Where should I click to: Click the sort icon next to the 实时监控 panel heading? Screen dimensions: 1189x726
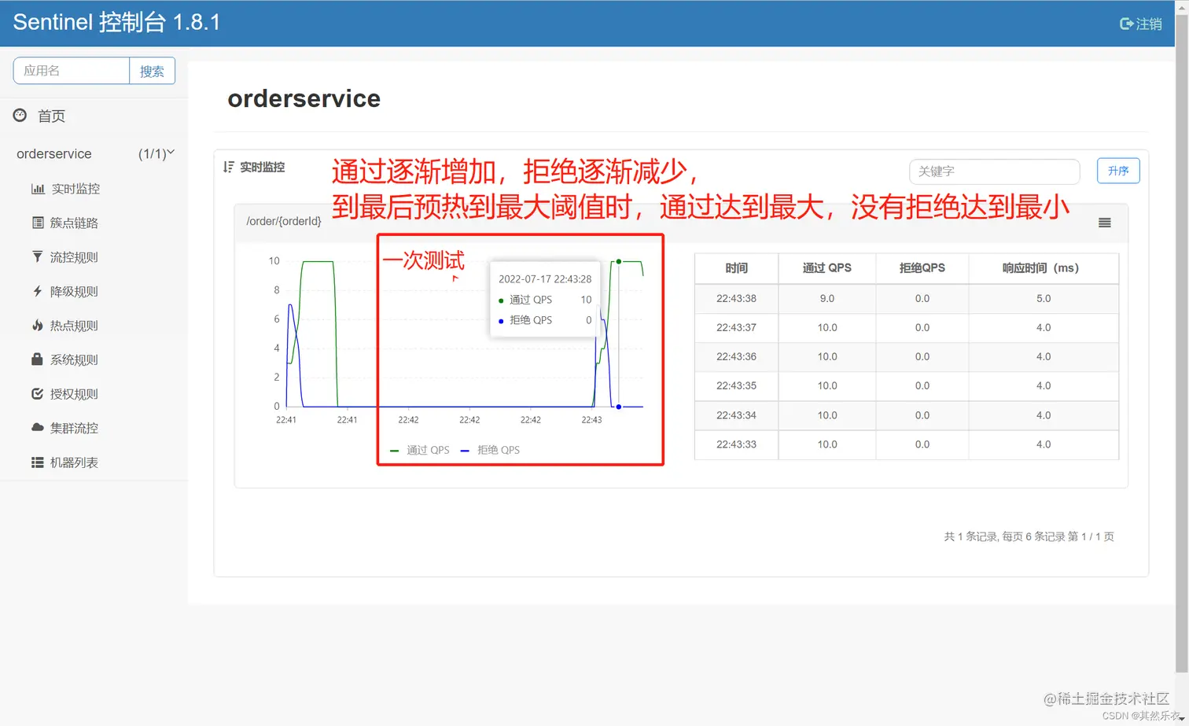click(x=228, y=167)
